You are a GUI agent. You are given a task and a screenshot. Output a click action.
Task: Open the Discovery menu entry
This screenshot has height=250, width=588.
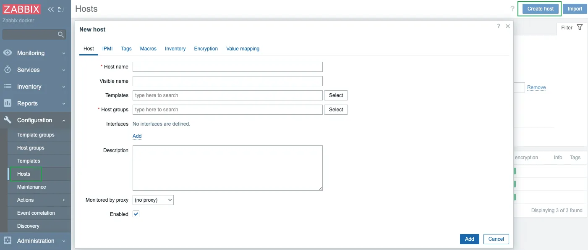[x=28, y=226]
